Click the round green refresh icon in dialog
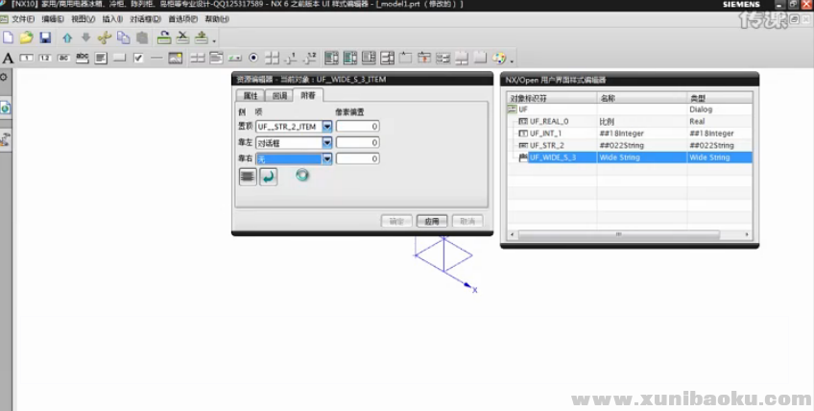This screenshot has height=411, width=814. click(303, 176)
